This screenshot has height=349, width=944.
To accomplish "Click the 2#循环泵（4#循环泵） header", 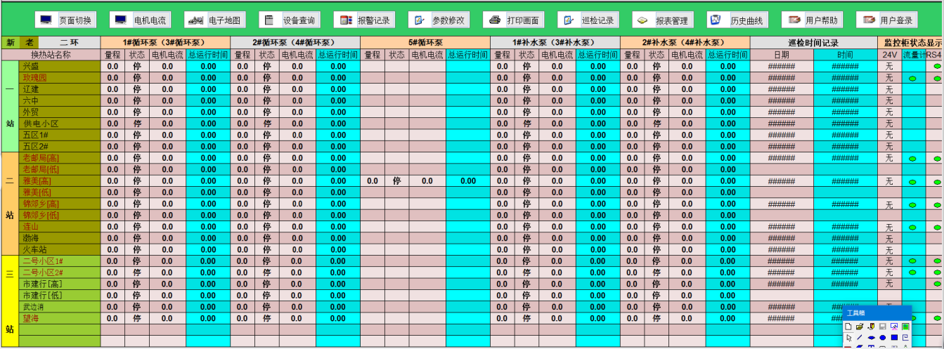I will 295,43.
